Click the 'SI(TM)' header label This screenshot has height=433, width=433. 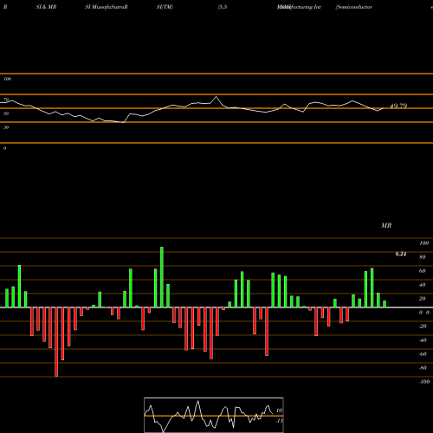tap(165, 7)
